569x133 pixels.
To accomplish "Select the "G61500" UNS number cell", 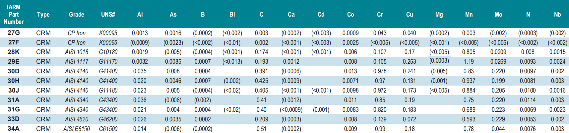I will point(108,129).
